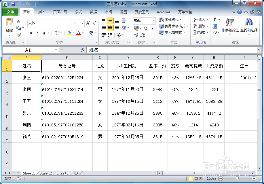
Task: Apply the red font color
Action: [79, 33]
